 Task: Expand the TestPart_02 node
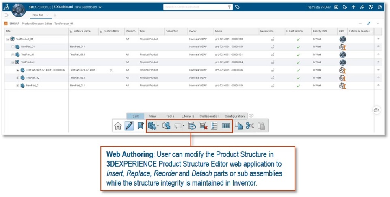pos(18,78)
